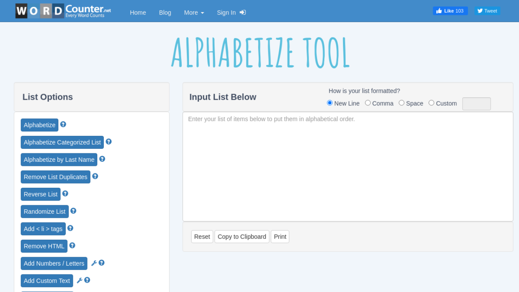Click inside the list input text area
The image size is (519, 292).
pos(348,166)
